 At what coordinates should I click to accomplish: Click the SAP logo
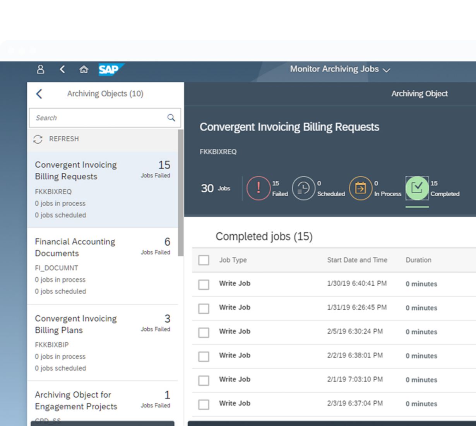[x=110, y=69]
